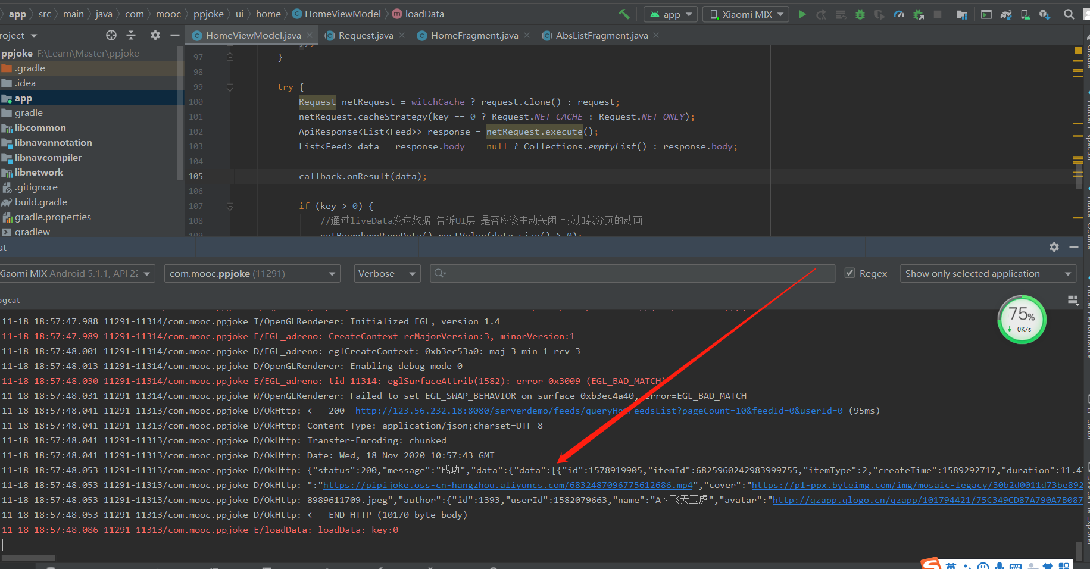Click Apply Changes and Restart Activity icon

[822, 14]
